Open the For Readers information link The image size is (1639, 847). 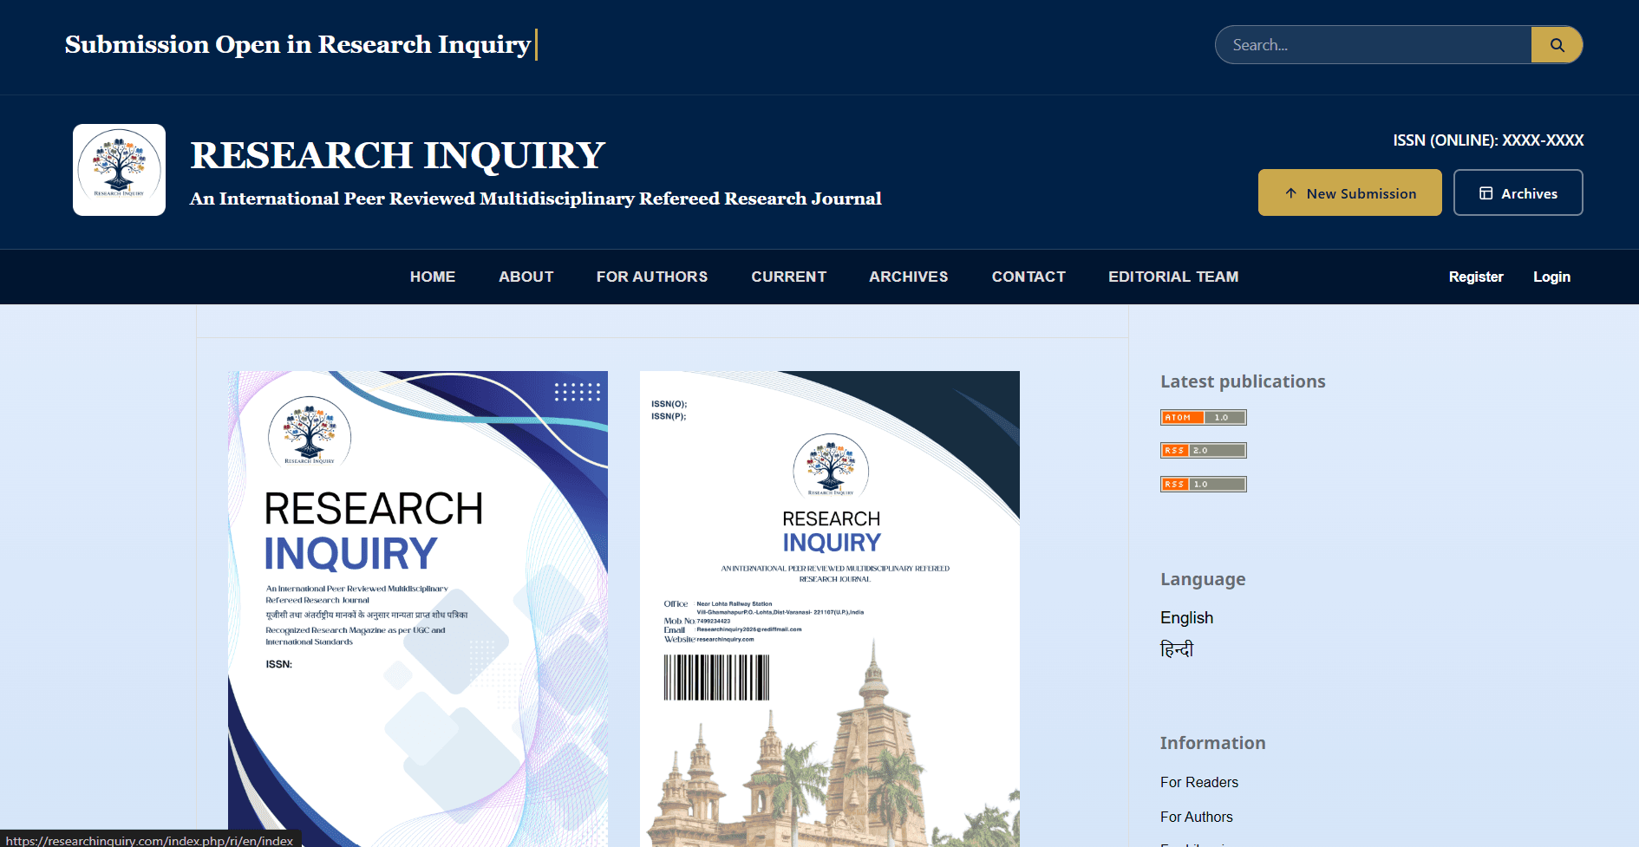(x=1199, y=782)
